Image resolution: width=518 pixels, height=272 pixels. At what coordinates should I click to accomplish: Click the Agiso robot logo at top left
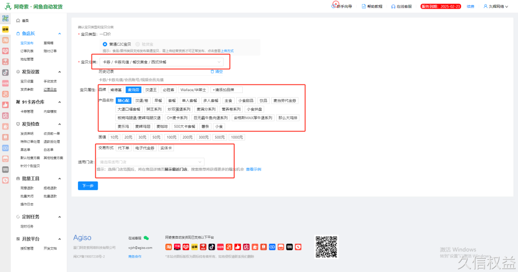tap(8, 6)
